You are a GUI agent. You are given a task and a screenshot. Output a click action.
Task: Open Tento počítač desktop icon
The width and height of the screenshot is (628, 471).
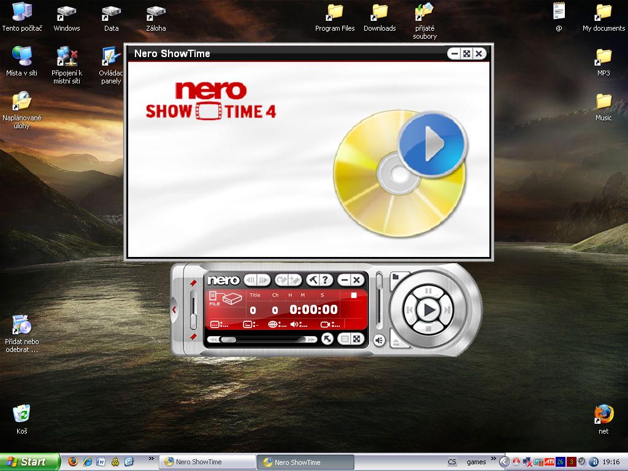[x=22, y=18]
